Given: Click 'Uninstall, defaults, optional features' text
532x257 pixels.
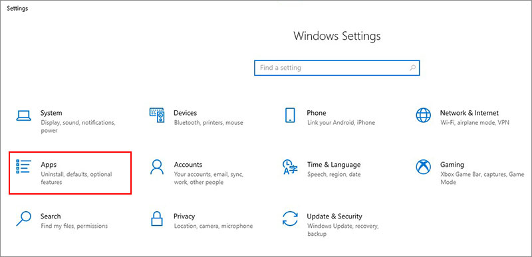Looking at the screenshot, I should [x=76, y=178].
